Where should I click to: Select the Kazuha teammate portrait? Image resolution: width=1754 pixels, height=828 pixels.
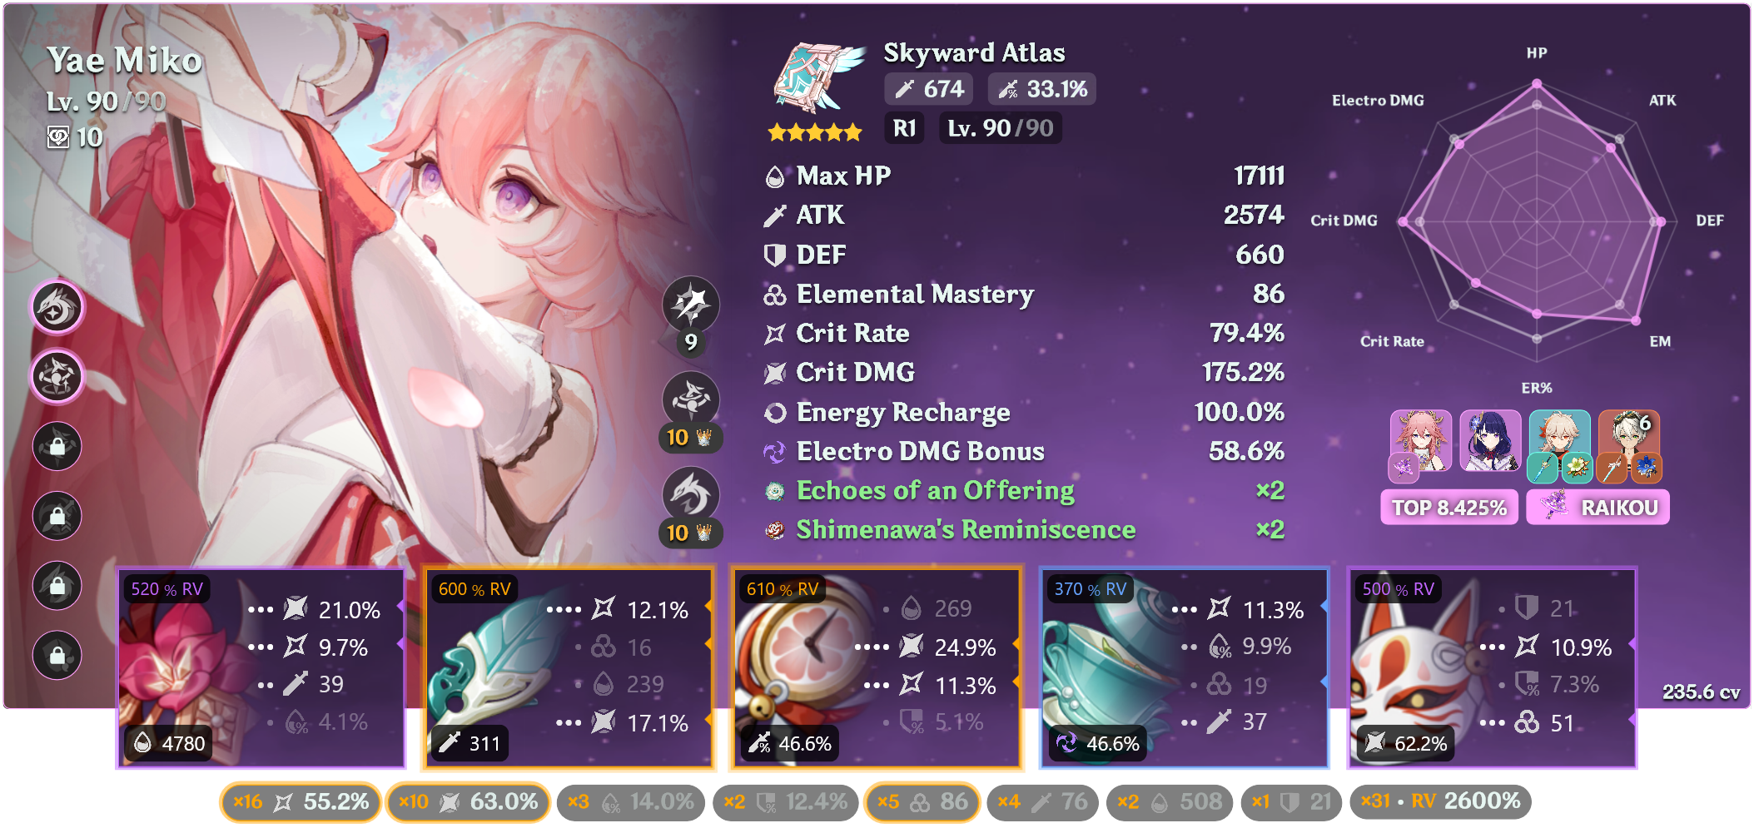[x=1559, y=442]
